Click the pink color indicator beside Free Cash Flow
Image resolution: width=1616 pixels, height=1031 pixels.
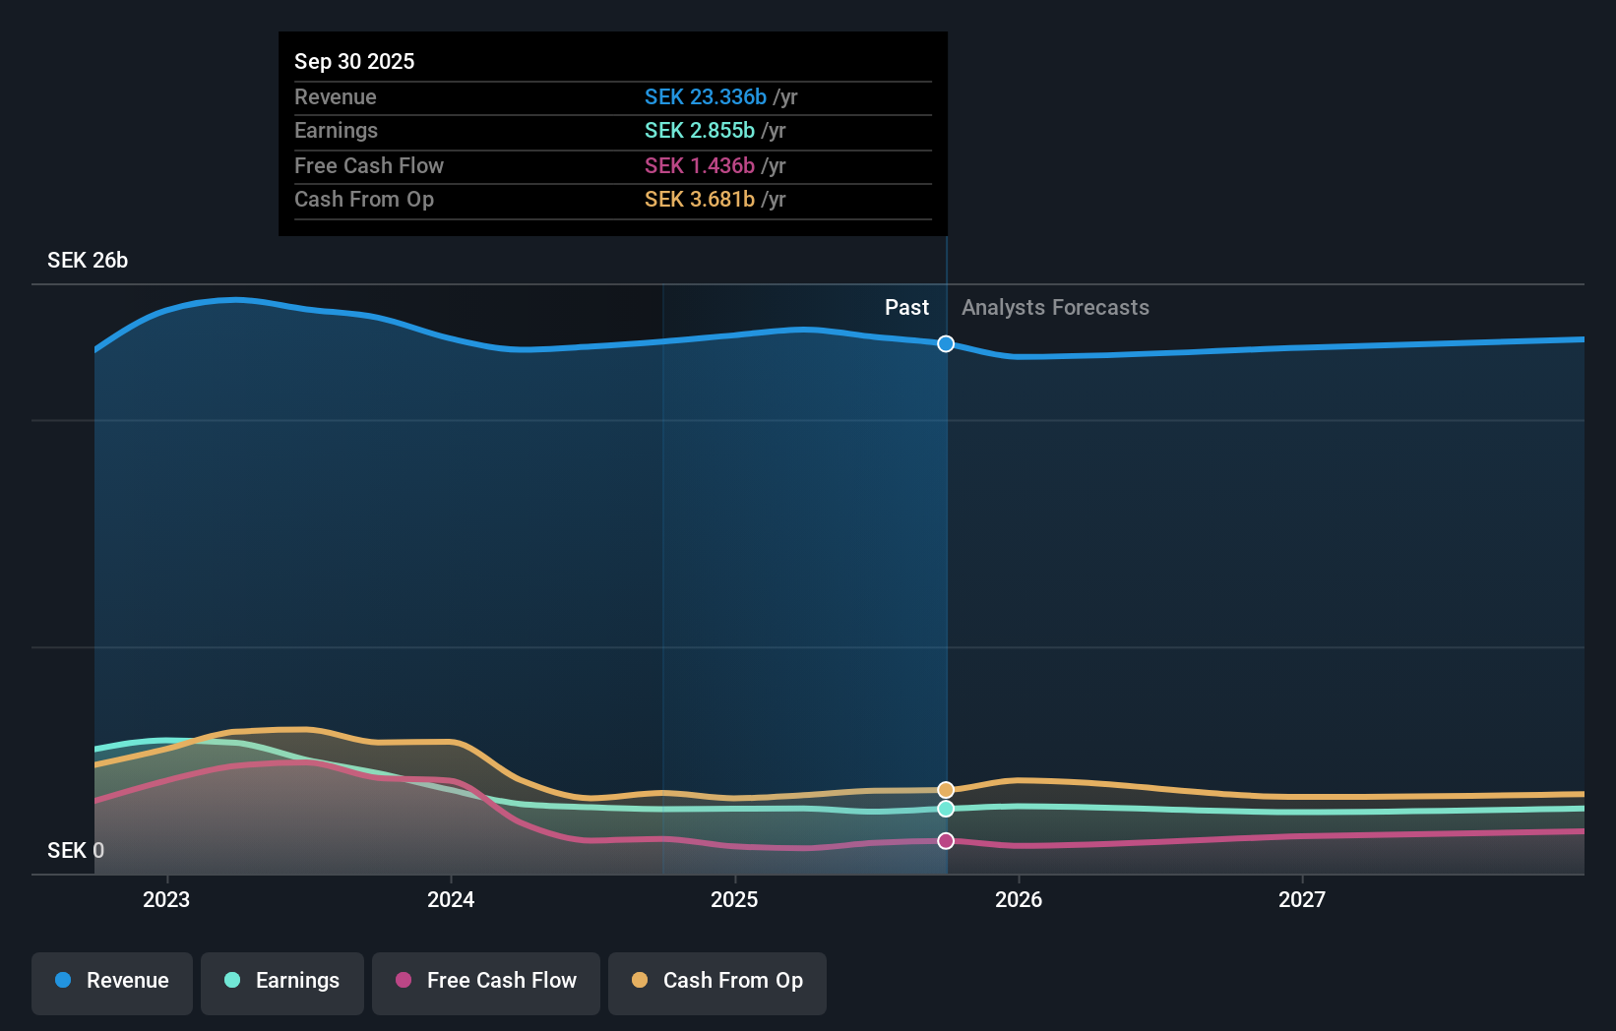(x=402, y=981)
